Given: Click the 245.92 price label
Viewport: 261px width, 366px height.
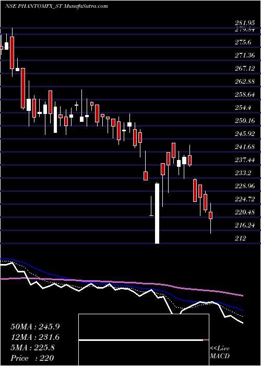Looking at the screenshot, I should [244, 134].
